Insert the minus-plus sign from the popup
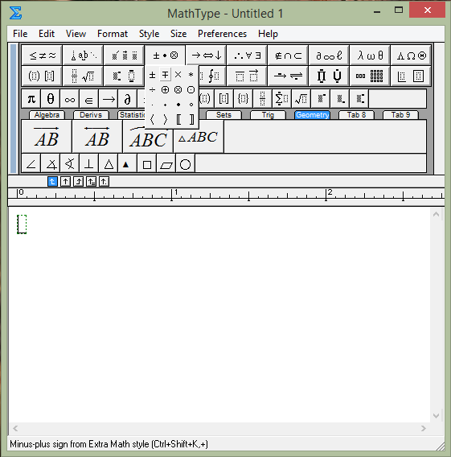 165,75
